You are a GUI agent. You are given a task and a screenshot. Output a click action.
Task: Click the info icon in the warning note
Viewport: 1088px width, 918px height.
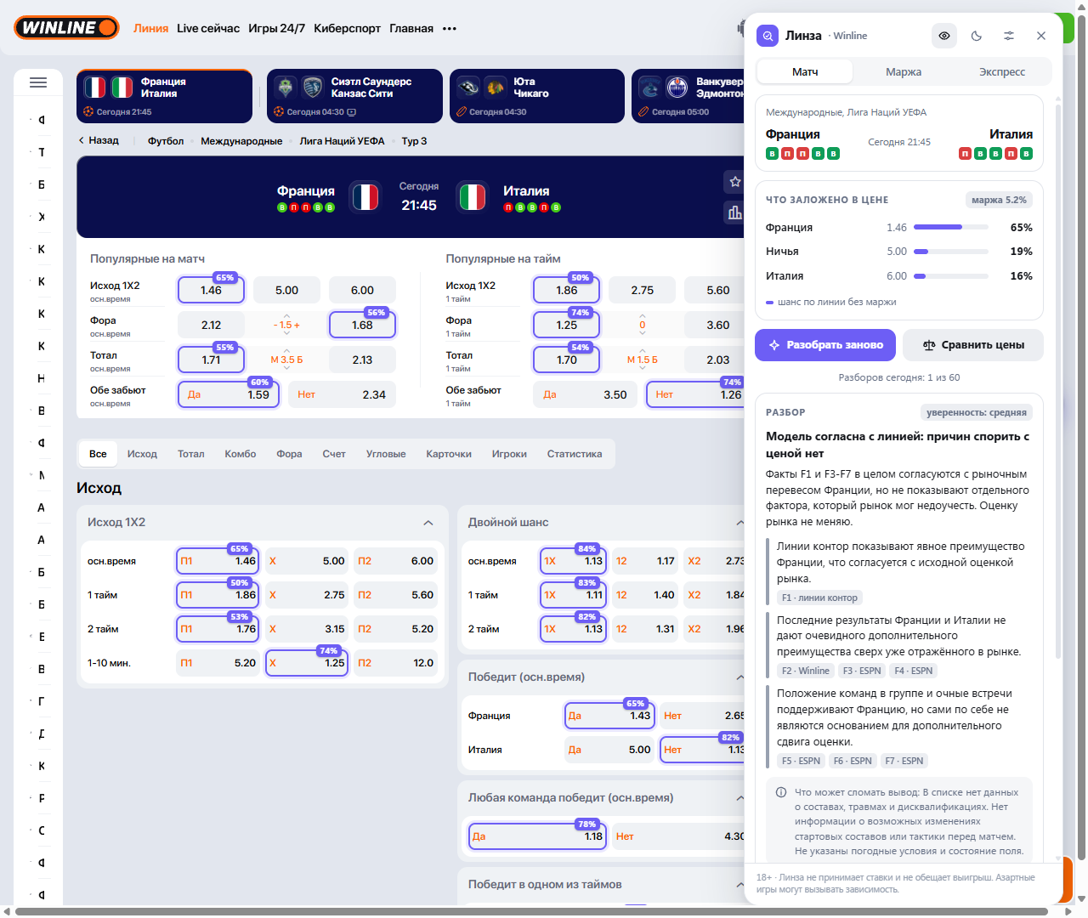coord(780,792)
